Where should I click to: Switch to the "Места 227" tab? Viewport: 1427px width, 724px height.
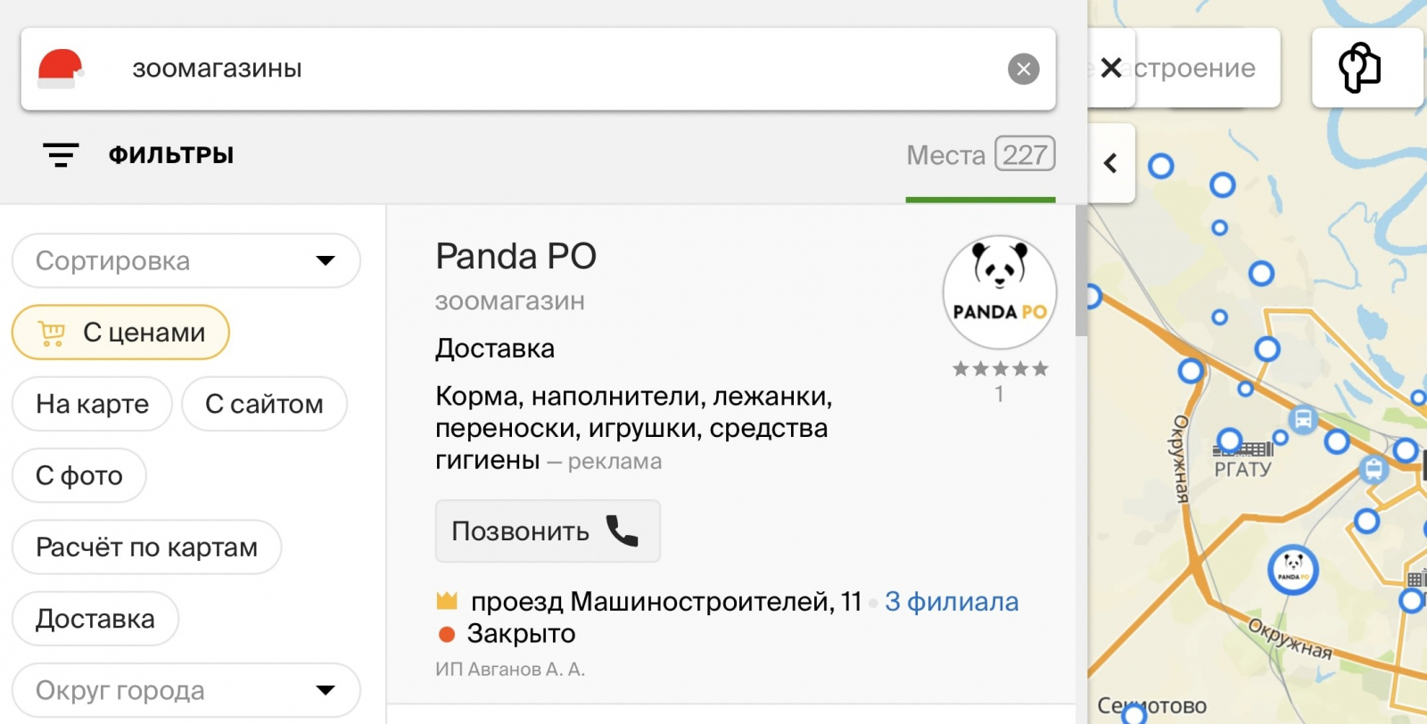coord(980,155)
